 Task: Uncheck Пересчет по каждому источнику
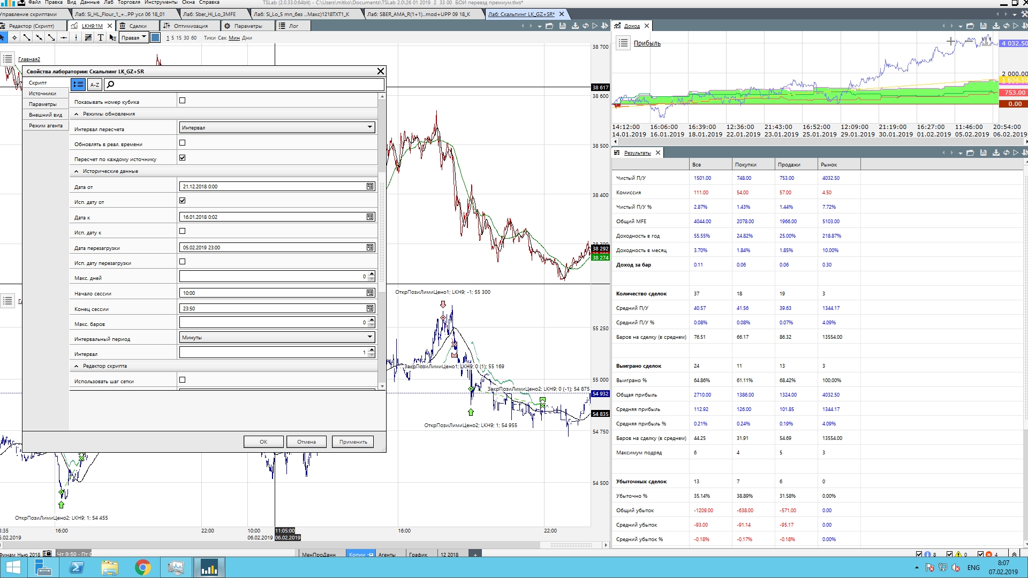(x=182, y=158)
